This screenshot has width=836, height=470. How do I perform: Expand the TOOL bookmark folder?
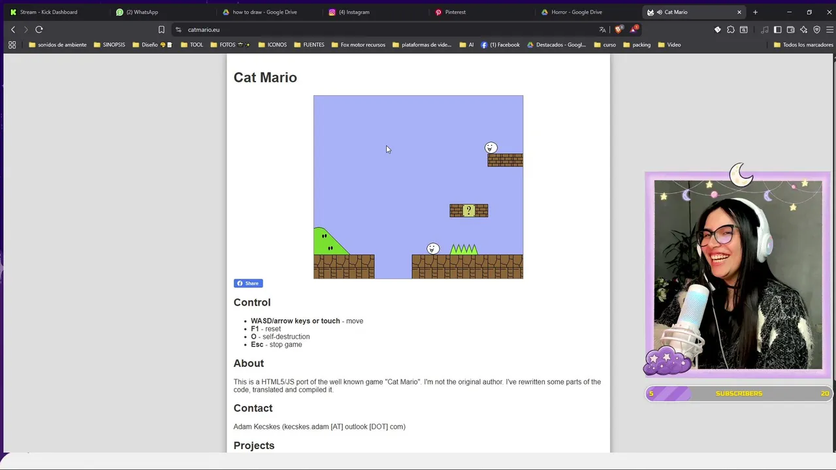(191, 45)
